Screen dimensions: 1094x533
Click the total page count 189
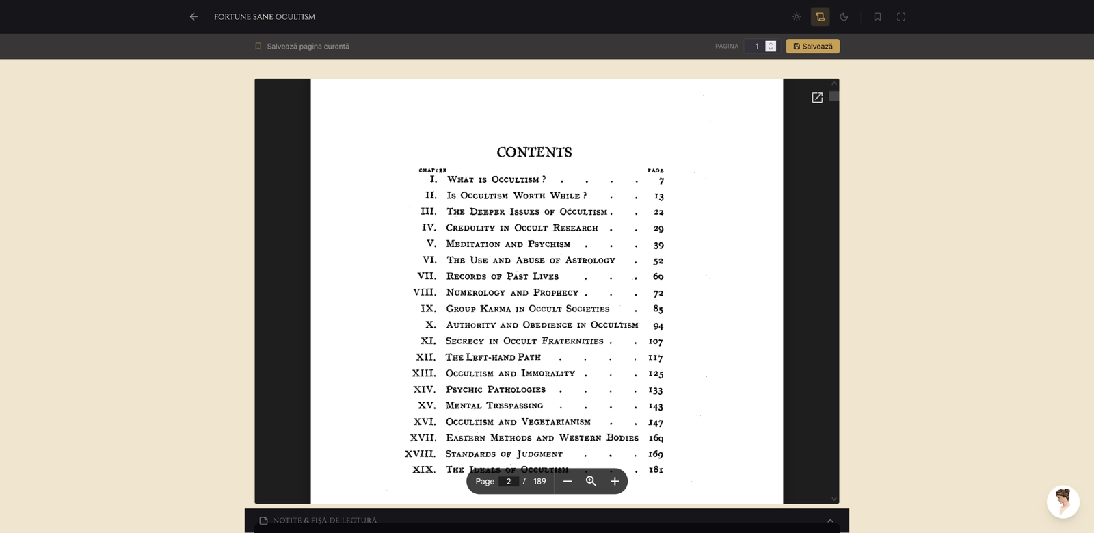click(x=539, y=482)
